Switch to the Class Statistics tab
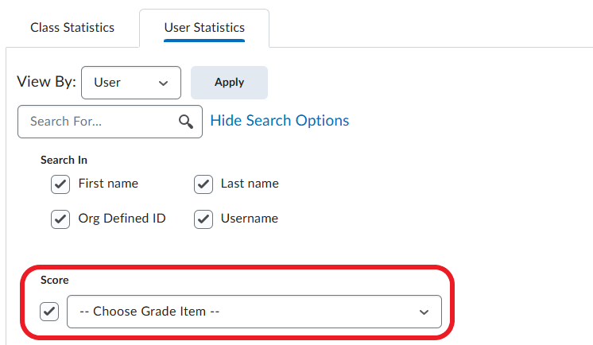Screen dimensions: 593x345 72,28
